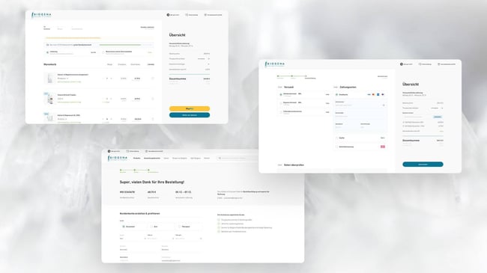Open first dropdown in account form

(133, 239)
